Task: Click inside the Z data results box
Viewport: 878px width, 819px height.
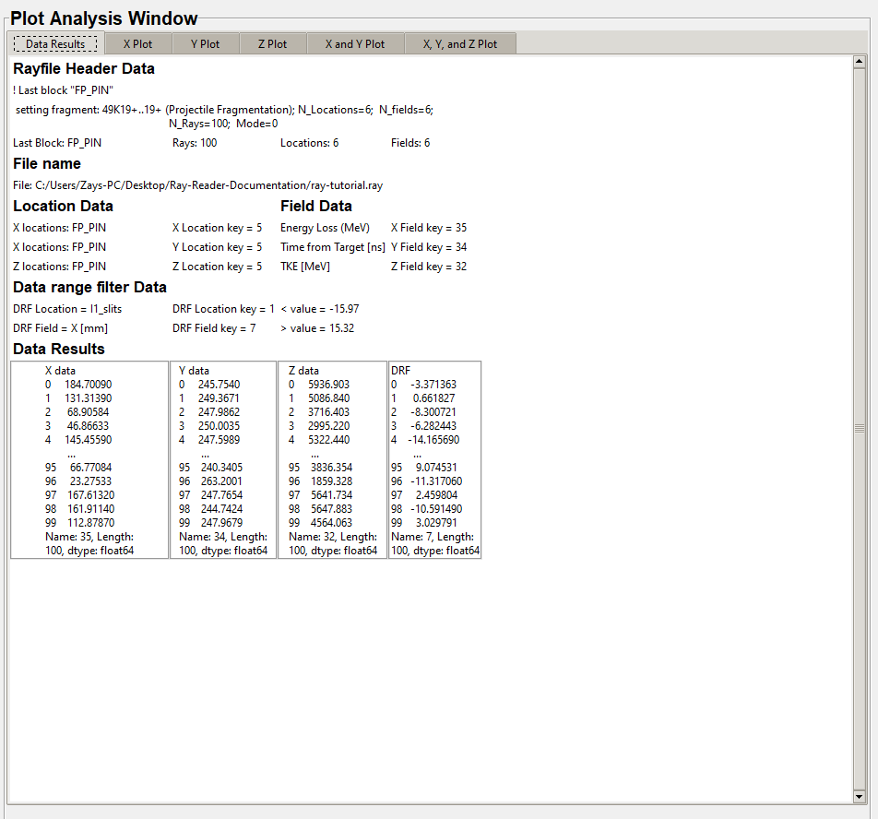Action: [332, 459]
